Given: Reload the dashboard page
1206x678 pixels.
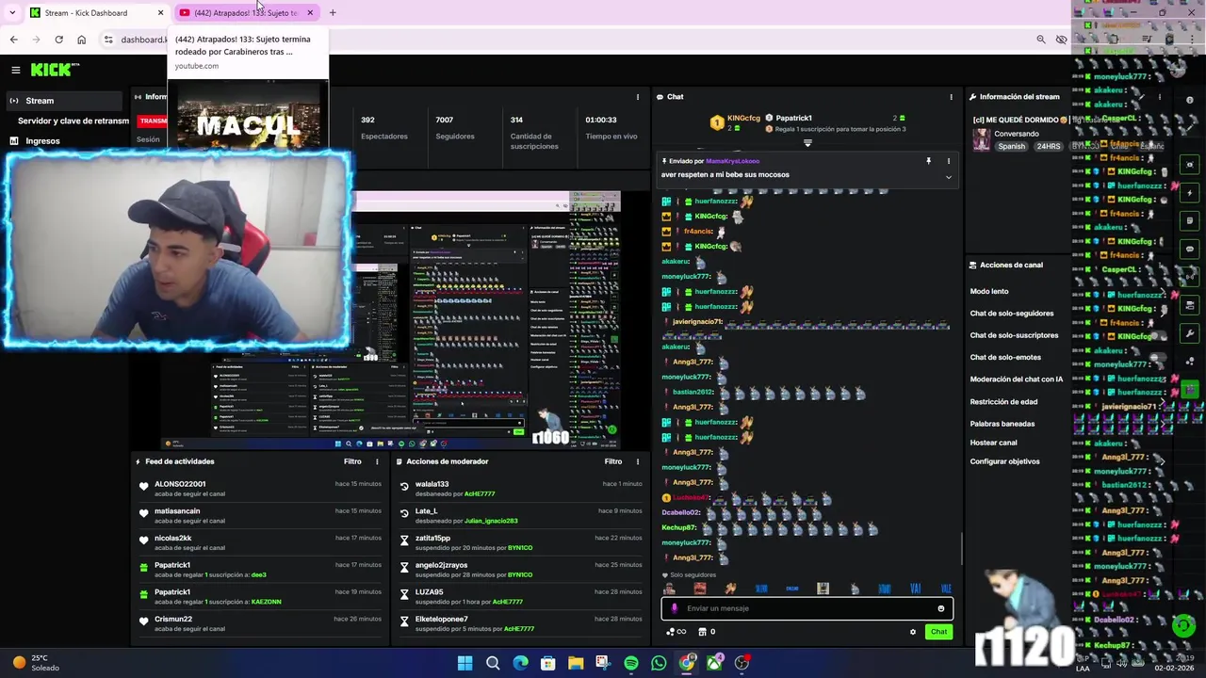Looking at the screenshot, I should [x=58, y=40].
